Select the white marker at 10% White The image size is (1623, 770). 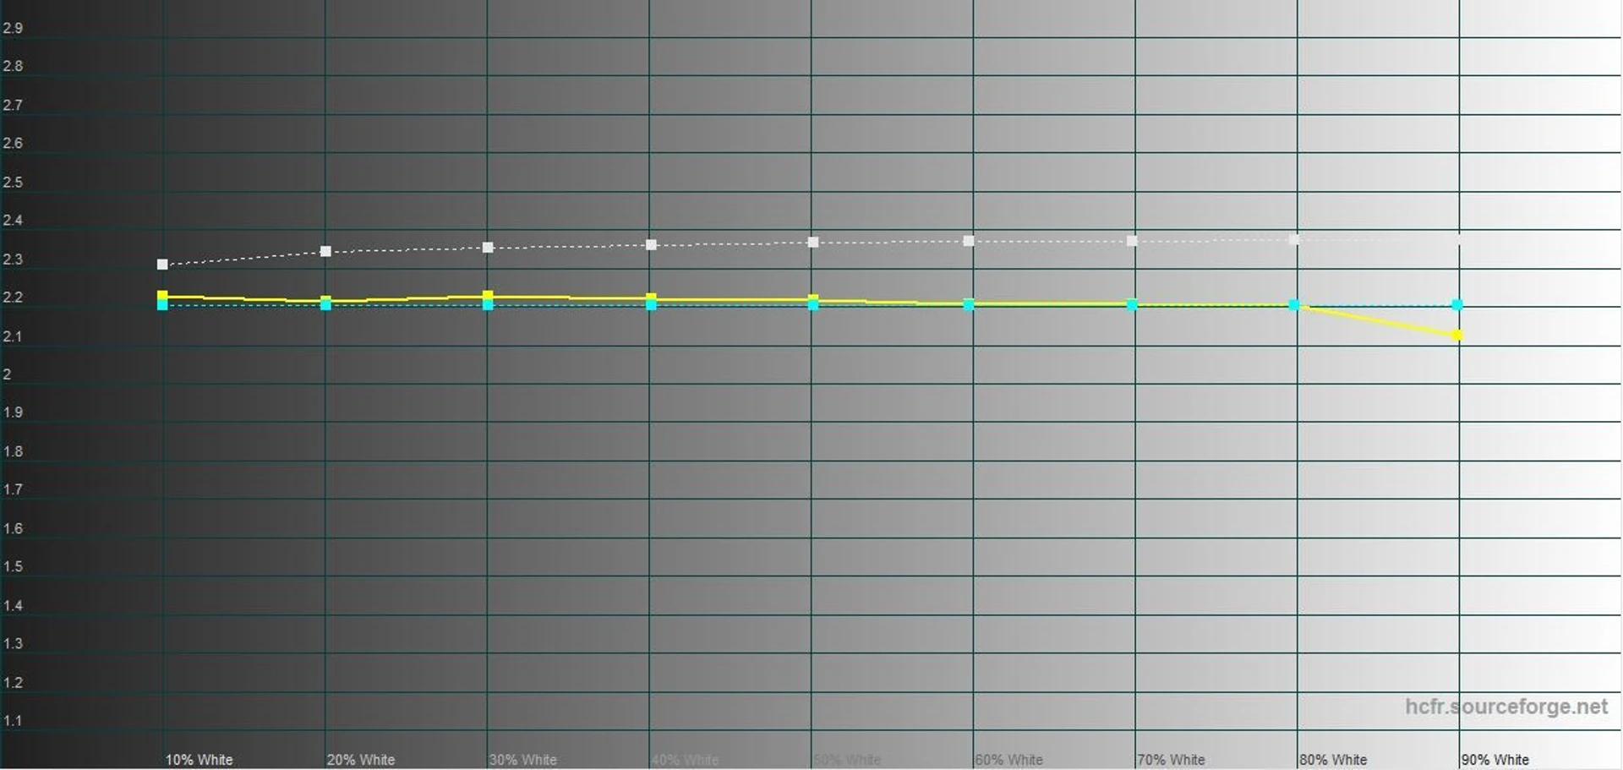162,265
